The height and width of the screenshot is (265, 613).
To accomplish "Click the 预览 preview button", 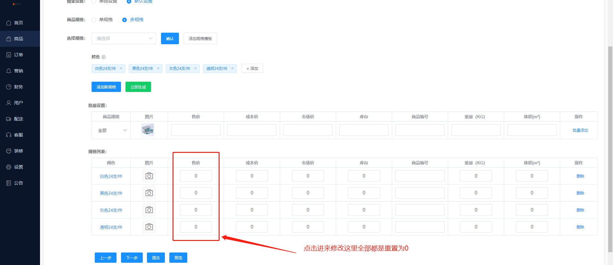I will [x=178, y=258].
